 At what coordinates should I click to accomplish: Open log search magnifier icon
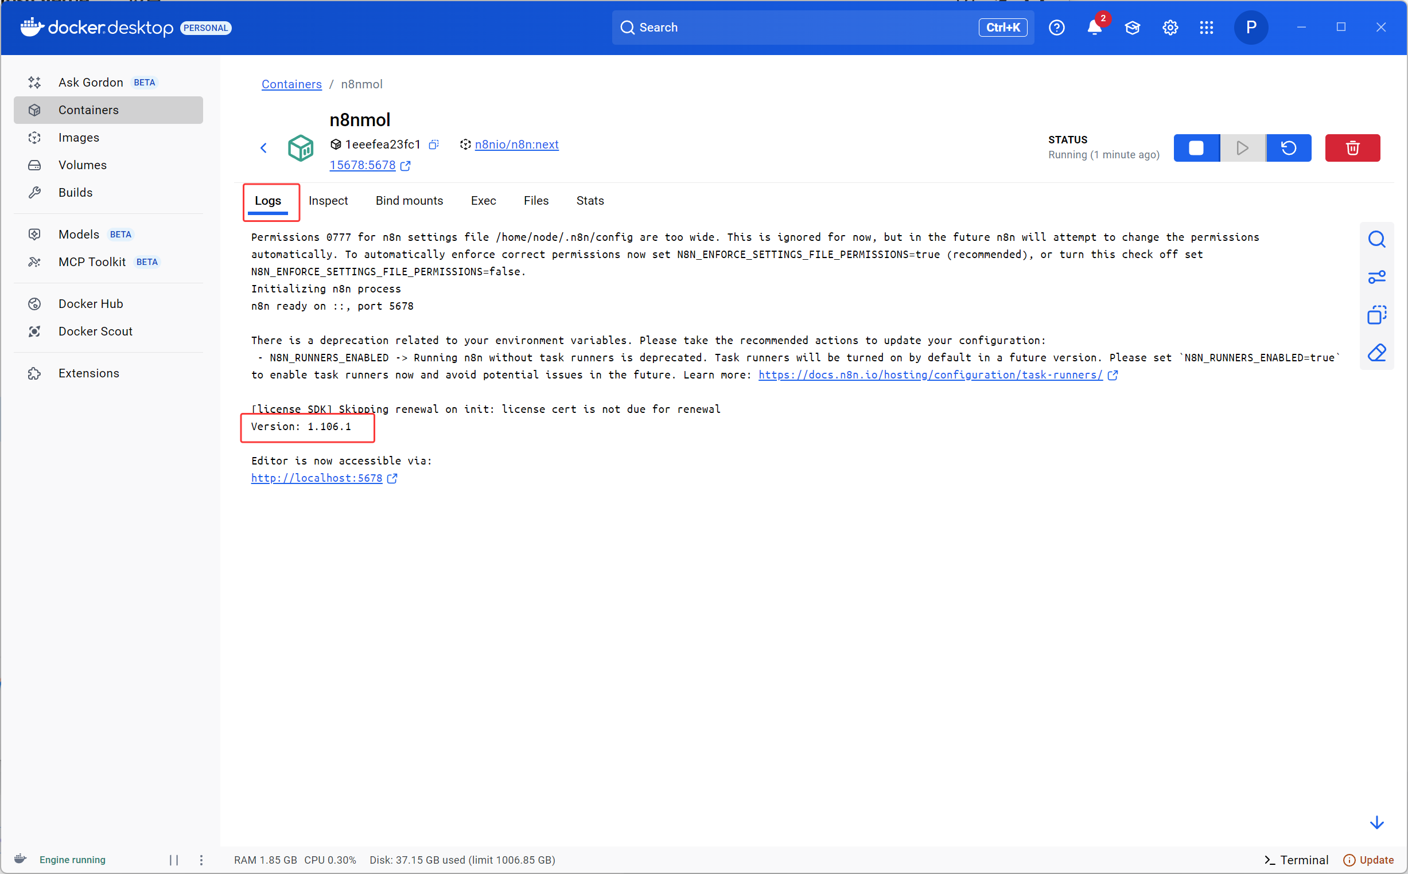1376,239
